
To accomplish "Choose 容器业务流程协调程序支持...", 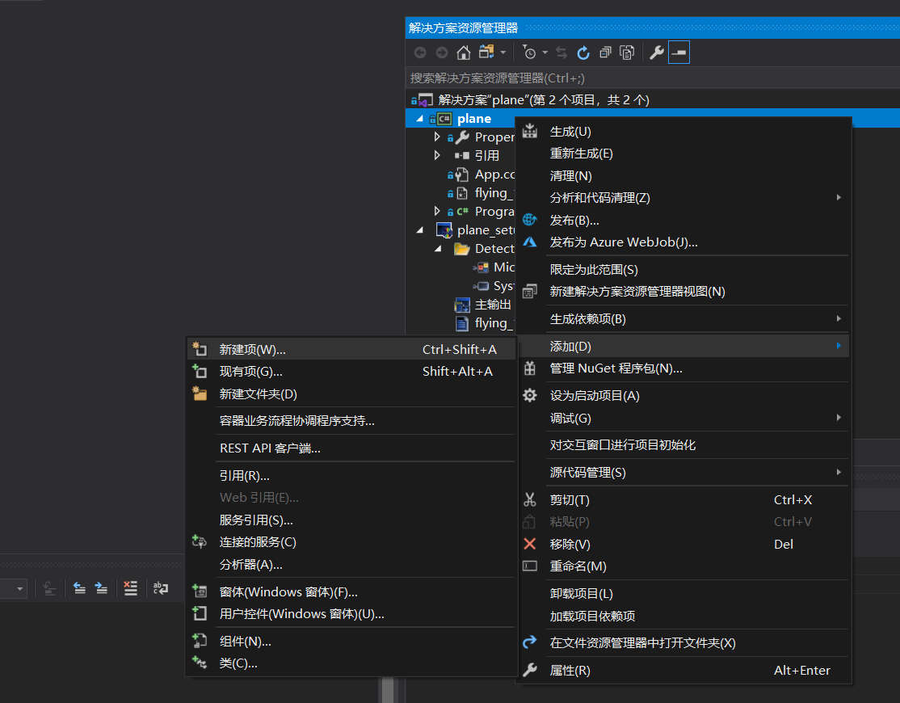I will (351, 421).
